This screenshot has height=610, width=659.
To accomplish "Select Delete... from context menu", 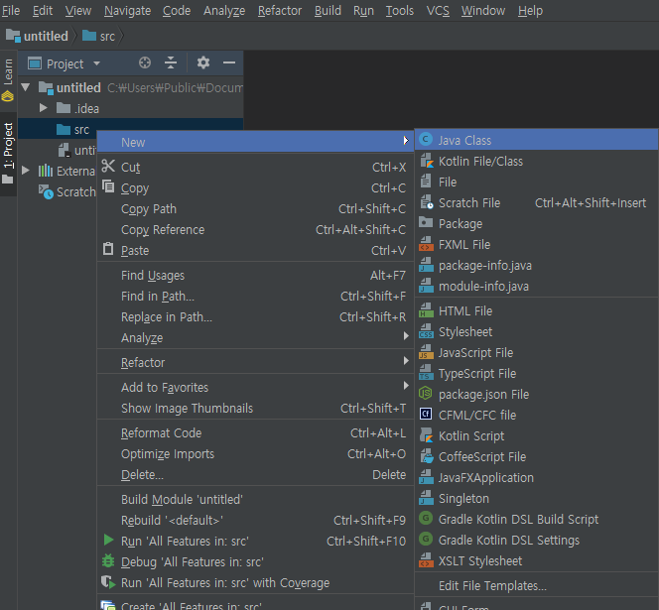I will click(x=255, y=475).
